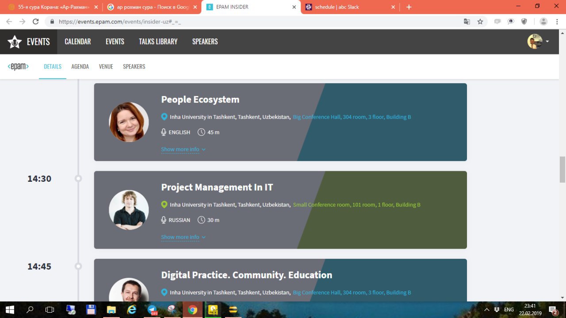566x318 pixels.
Task: Click the Google Translate icon in address bar
Action: point(467,21)
